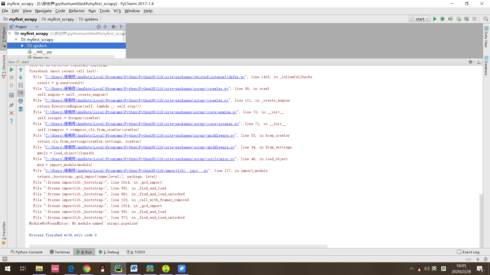
Task: Toggle the 2: Favorites side tool button
Action: point(4,233)
